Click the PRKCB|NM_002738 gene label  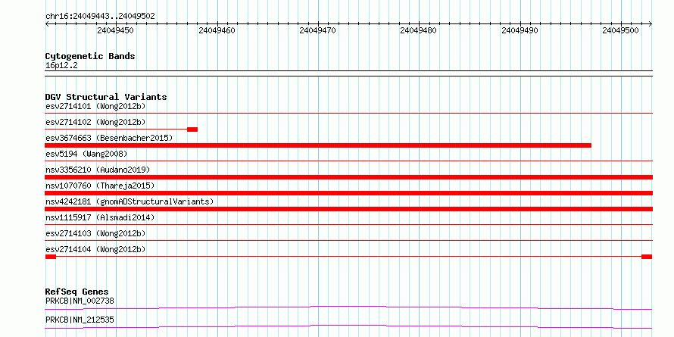pyautogui.click(x=80, y=301)
